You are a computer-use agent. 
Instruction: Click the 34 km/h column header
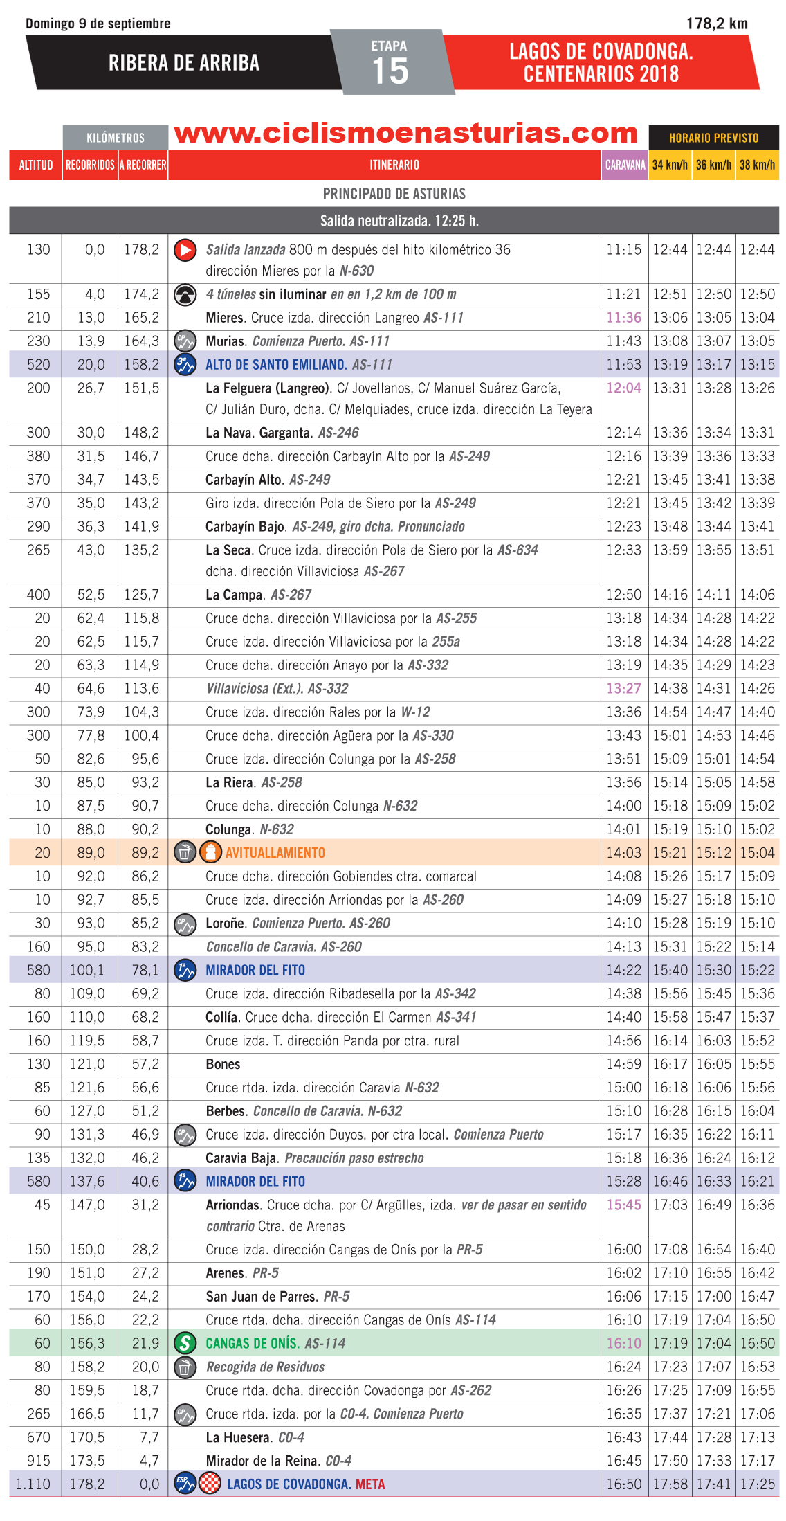point(670,165)
